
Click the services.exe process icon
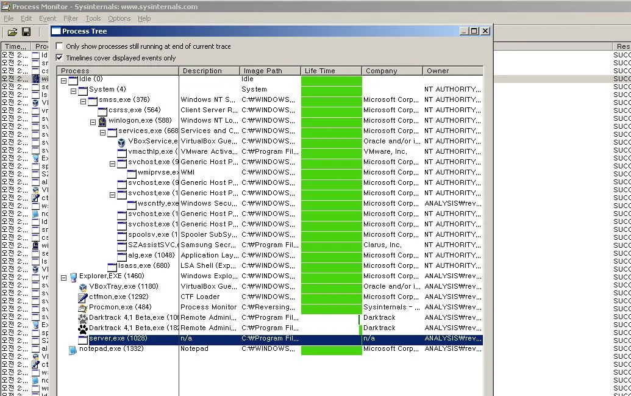[112, 131]
